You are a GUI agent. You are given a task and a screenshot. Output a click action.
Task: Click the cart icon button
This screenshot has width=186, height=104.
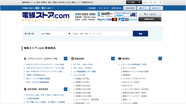click(x=150, y=14)
